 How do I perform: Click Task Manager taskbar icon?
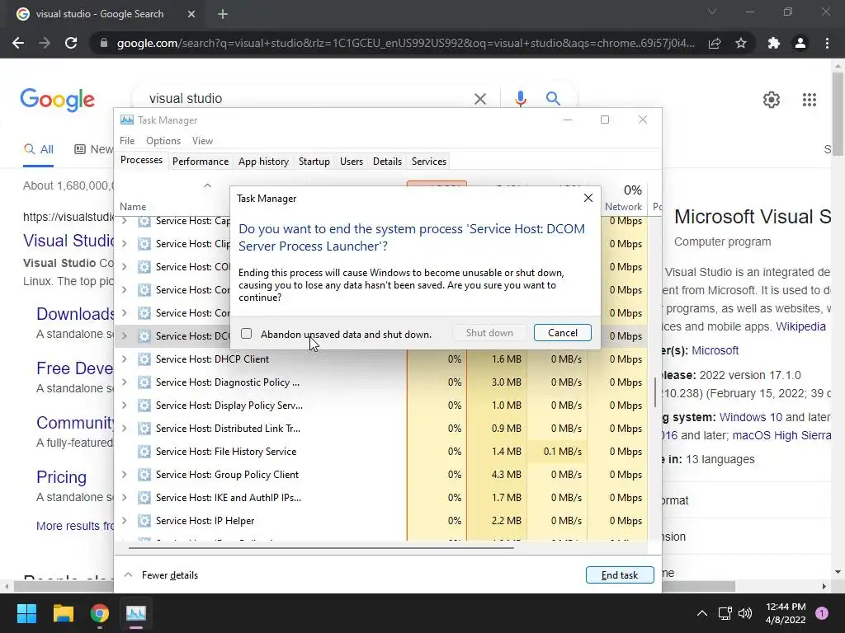(x=136, y=613)
